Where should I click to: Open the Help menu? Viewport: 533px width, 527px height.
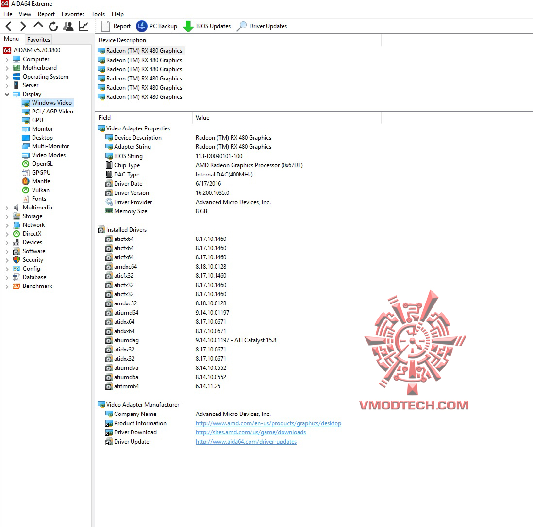pyautogui.click(x=117, y=14)
